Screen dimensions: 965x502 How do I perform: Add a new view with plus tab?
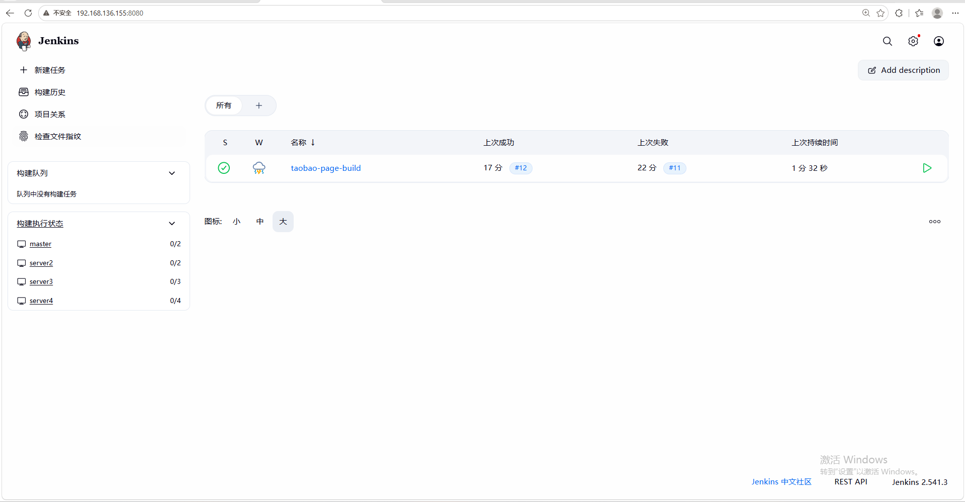click(259, 106)
